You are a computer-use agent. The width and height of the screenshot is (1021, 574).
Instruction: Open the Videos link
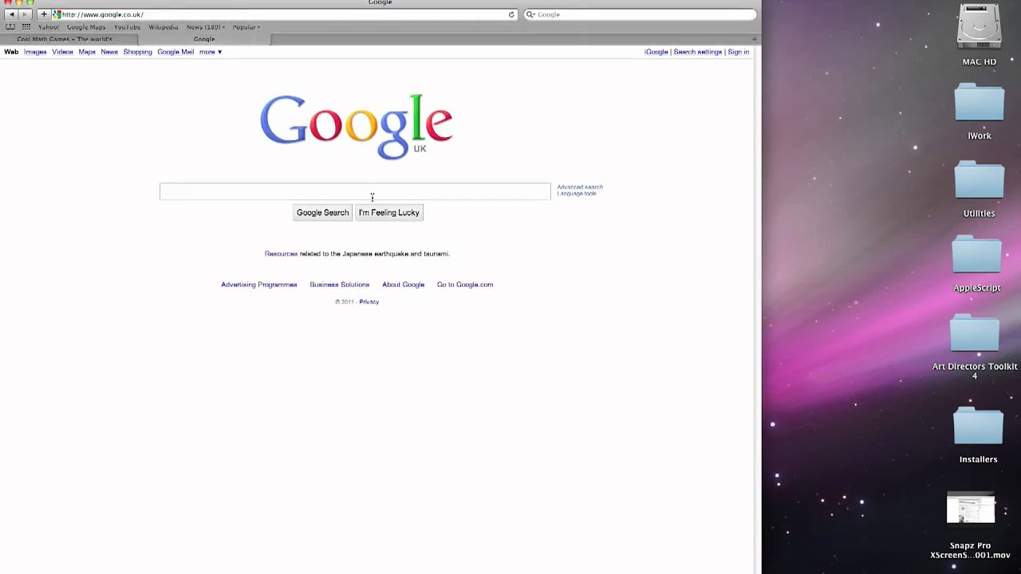pyautogui.click(x=62, y=52)
